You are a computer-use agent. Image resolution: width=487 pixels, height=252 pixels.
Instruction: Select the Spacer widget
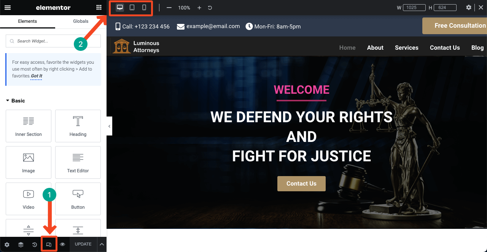pyautogui.click(x=78, y=228)
